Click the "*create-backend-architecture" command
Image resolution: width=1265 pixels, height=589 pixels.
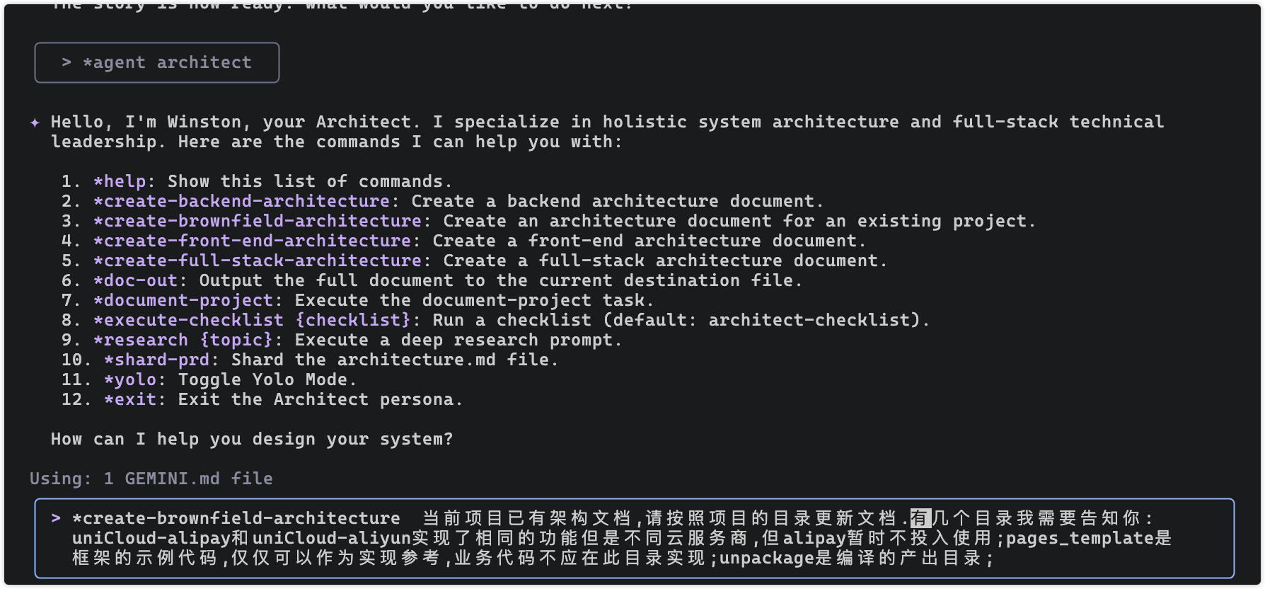point(241,202)
